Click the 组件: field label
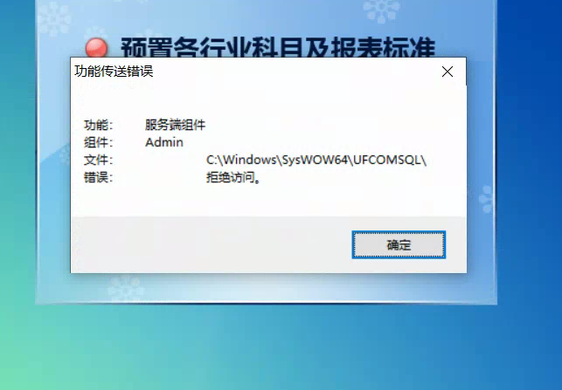 [x=99, y=142]
